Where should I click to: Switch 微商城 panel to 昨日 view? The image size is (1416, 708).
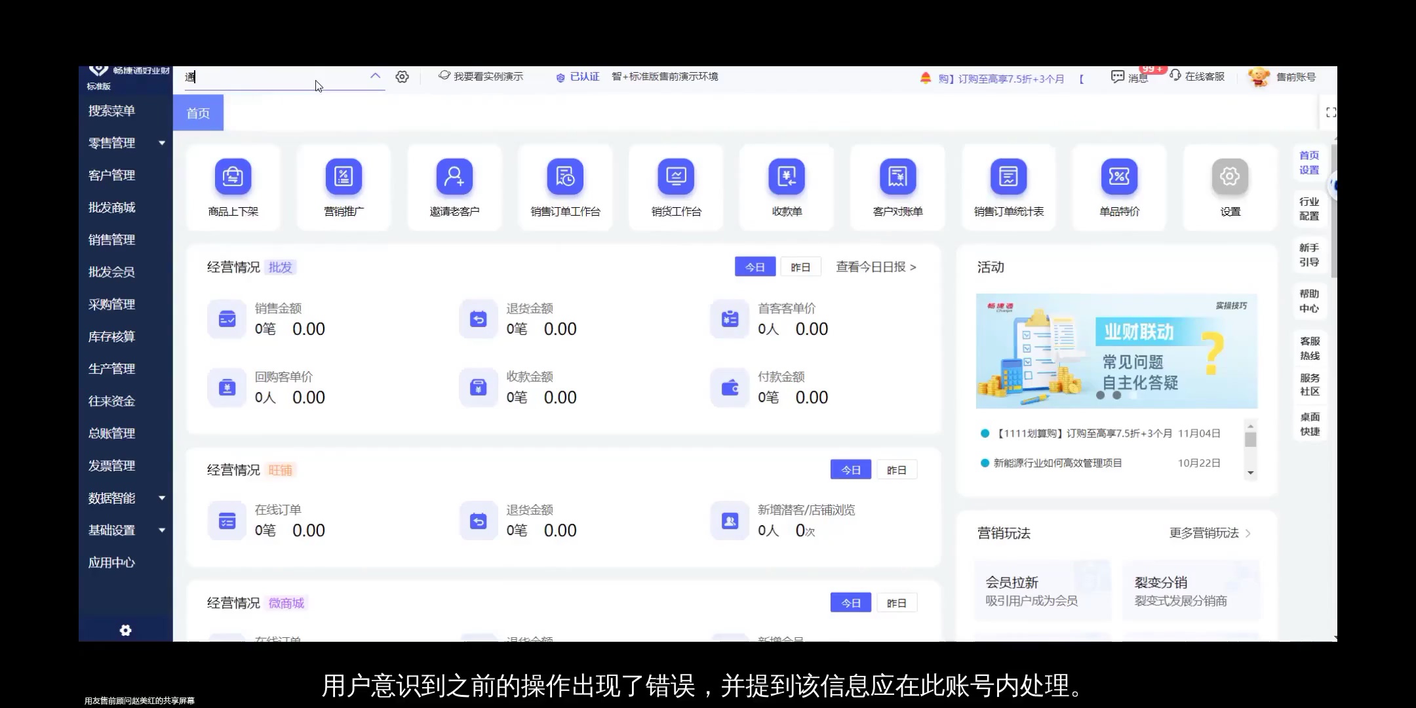point(897,602)
